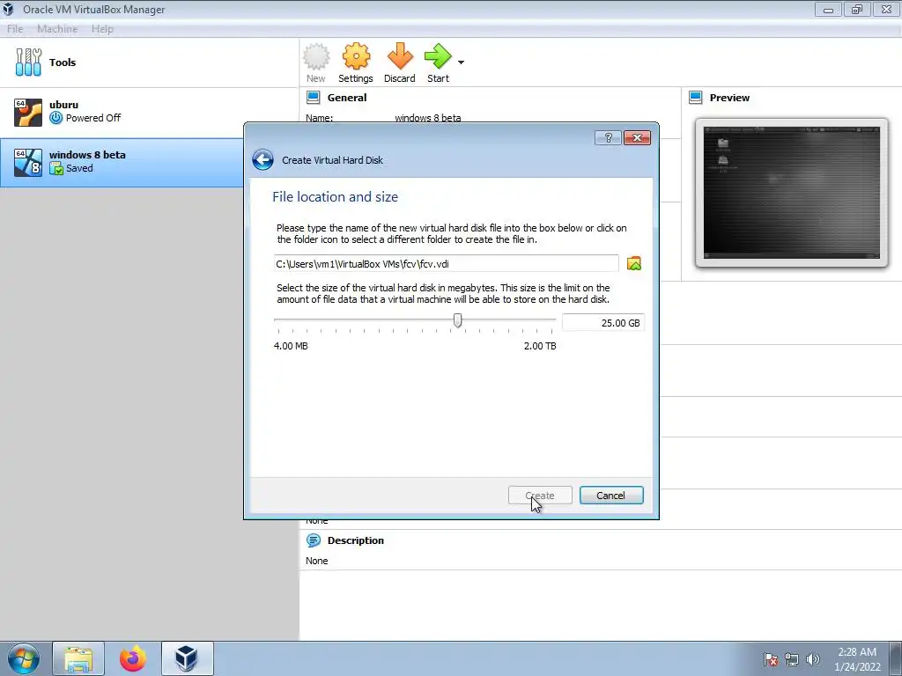Click the dialog help question mark button
Viewport: 902px width, 676px height.
[x=608, y=138]
